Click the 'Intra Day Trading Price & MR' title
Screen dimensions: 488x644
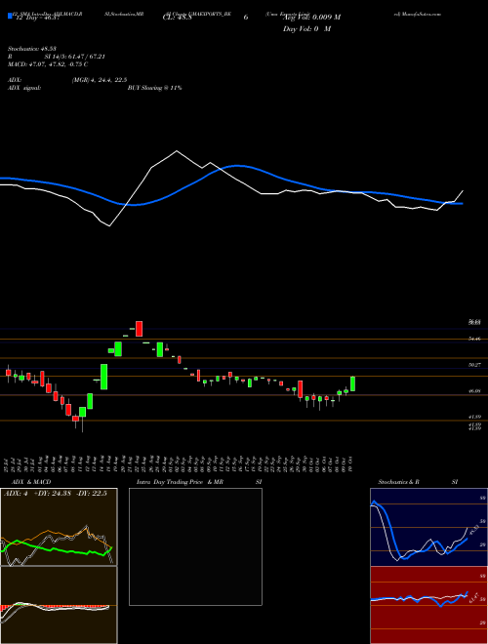(180, 482)
